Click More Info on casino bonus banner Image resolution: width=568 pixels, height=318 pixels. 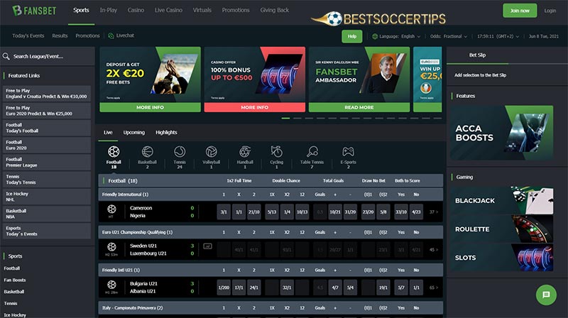click(x=255, y=107)
